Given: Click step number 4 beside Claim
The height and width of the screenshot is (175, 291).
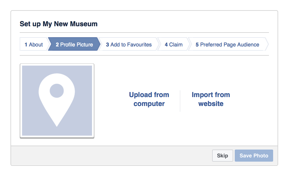Looking at the screenshot, I should (x=166, y=45).
